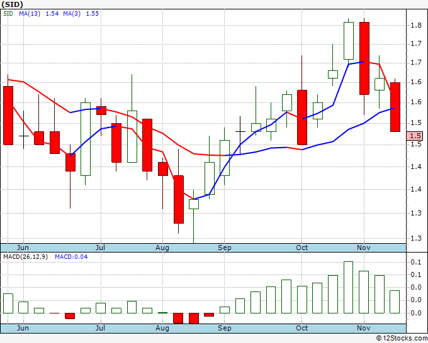Click the tallest MACD histogram bar in late October
The image size is (428, 343).
(349, 288)
